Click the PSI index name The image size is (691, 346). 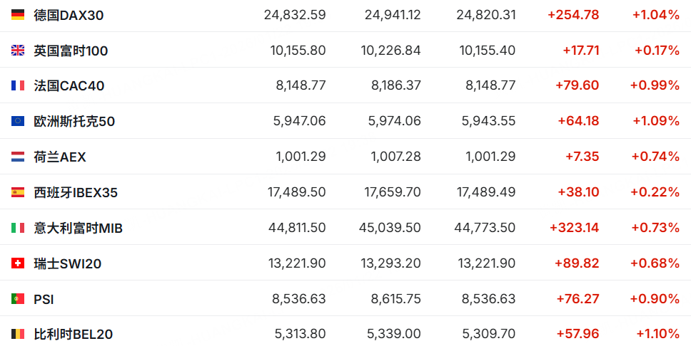tap(44, 300)
